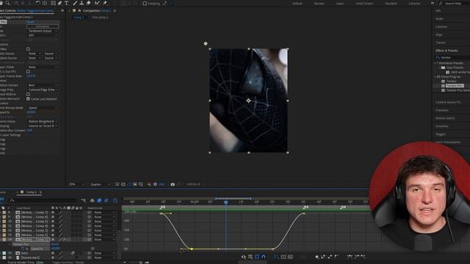Open the Standard workspace
The image size is (470, 264).
(x=391, y=3)
